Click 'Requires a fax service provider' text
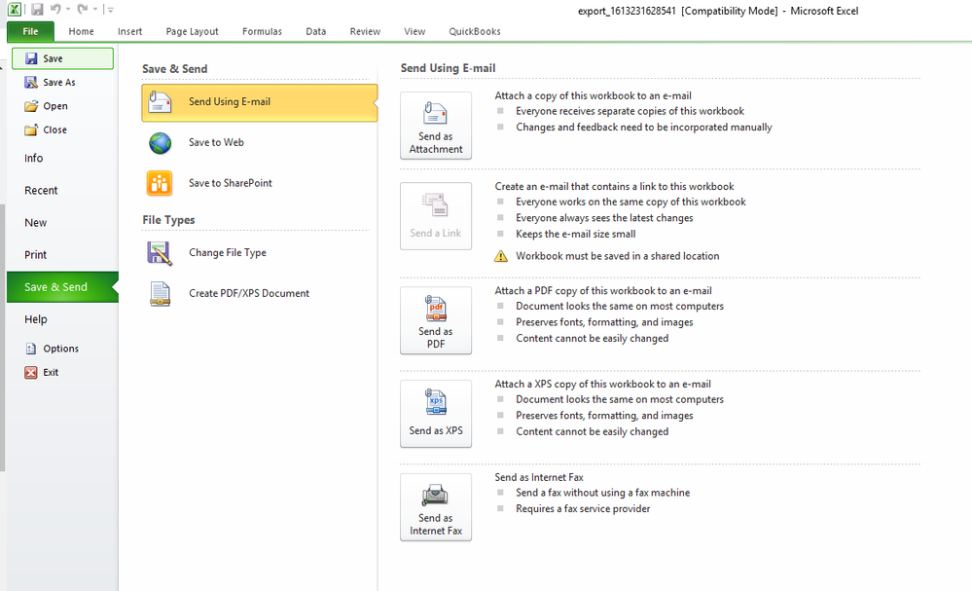The height and width of the screenshot is (591, 972). tap(583, 509)
